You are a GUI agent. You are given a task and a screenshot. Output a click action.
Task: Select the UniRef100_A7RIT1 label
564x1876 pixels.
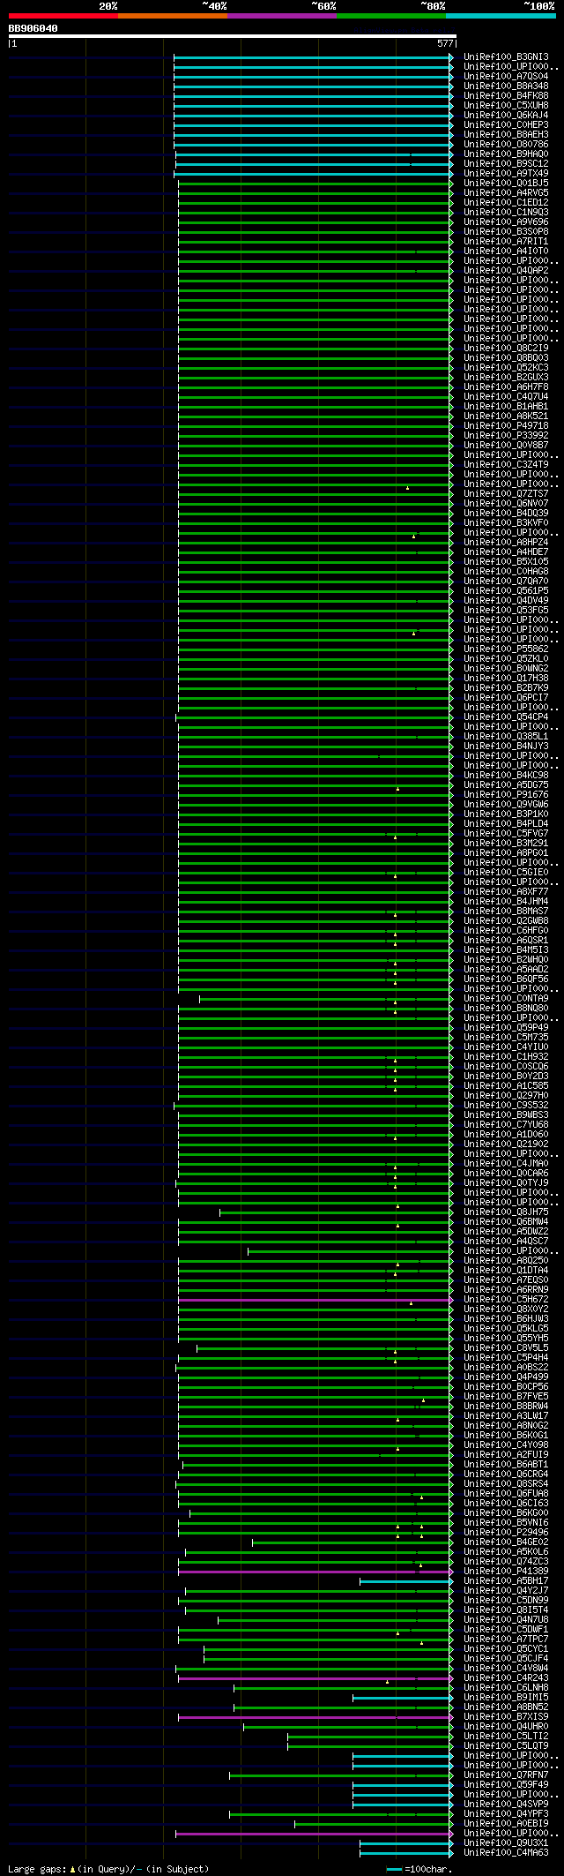click(506, 241)
